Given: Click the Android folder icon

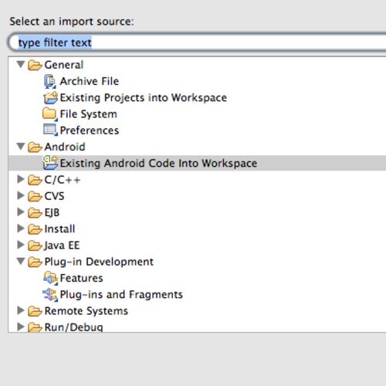Looking at the screenshot, I should pos(35,147).
